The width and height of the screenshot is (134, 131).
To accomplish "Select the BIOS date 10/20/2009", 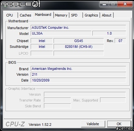I will (x=78, y=80).
